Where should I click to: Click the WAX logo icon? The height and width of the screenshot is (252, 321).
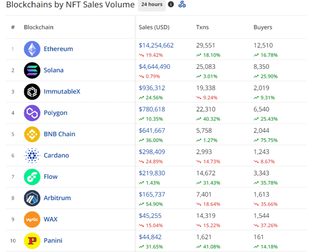(32, 219)
